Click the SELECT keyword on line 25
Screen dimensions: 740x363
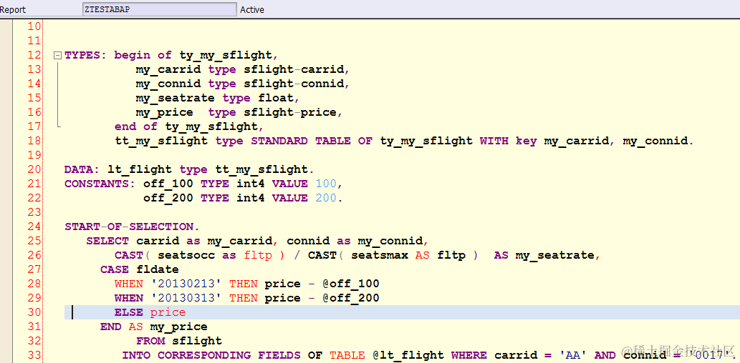[107, 241]
